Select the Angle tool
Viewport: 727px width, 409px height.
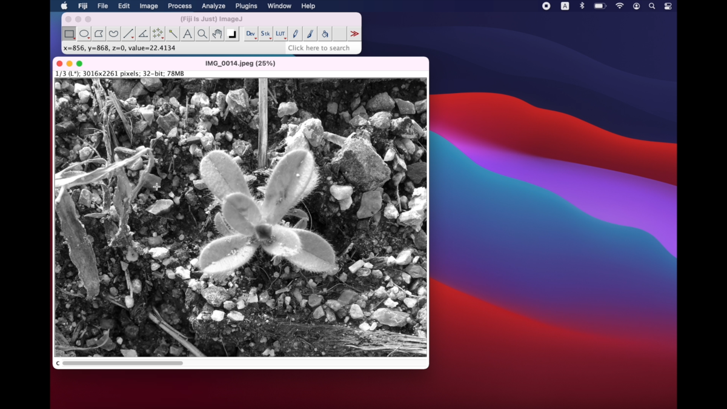click(x=143, y=34)
